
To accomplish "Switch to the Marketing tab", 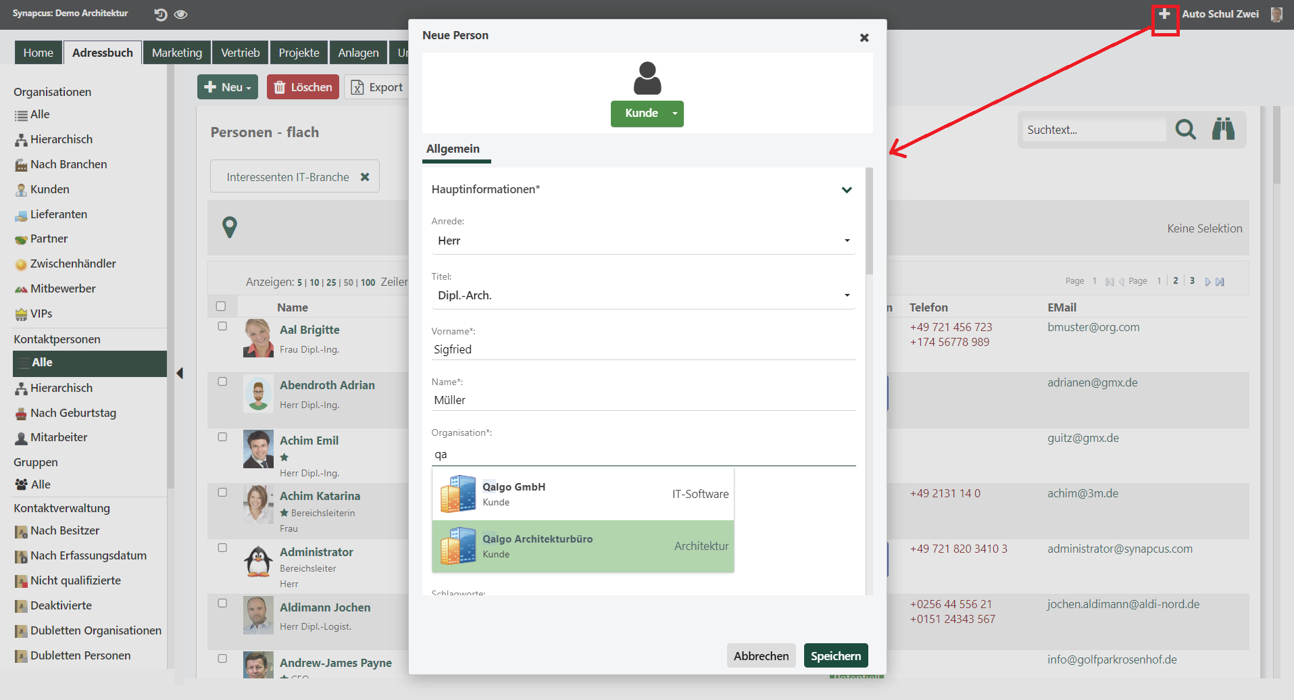I will coord(176,53).
